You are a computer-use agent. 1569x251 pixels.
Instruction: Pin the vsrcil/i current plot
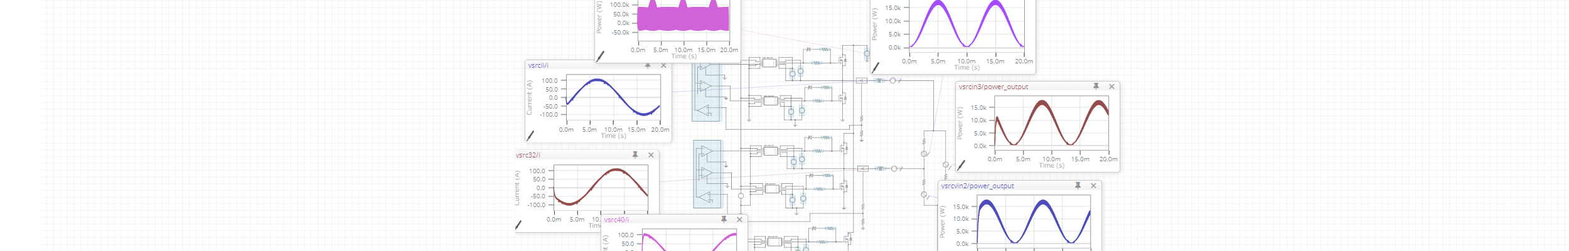tap(648, 65)
